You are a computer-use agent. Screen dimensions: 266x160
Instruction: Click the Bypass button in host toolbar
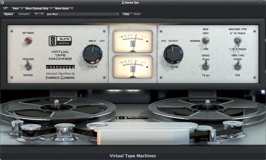click(x=9, y=14)
